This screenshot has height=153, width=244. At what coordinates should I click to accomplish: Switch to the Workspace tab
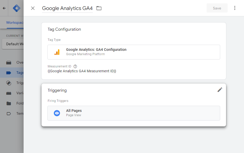pyautogui.click(x=15, y=22)
